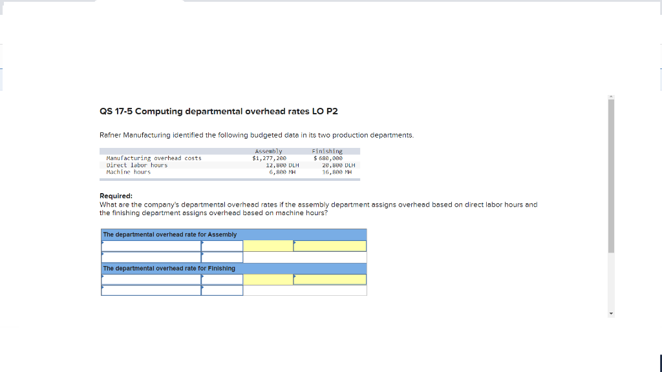Select the Assembly header row
Screen dimensions: 662x372
(x=233, y=234)
